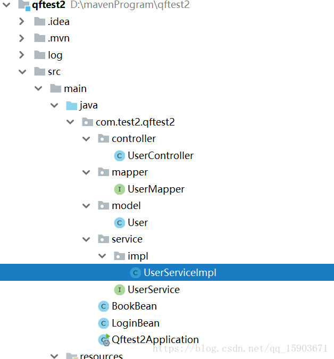Select the main folder name
This screenshot has height=359, width=334.
tap(76, 89)
